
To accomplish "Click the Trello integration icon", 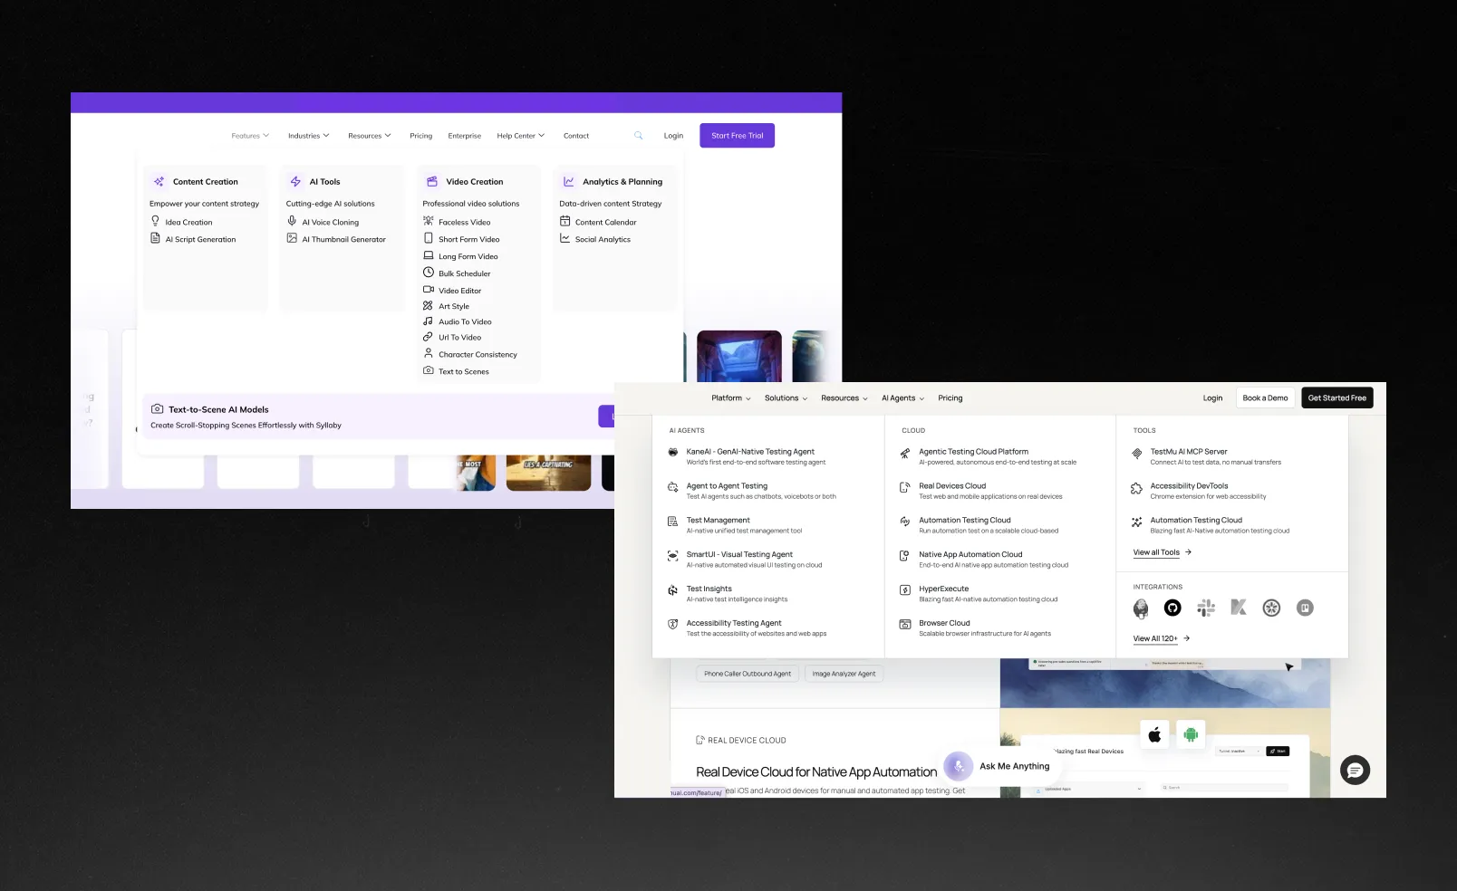I will point(1305,608).
